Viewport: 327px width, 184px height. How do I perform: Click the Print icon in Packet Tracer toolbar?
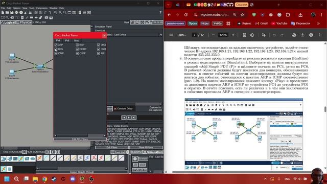click(16, 12)
